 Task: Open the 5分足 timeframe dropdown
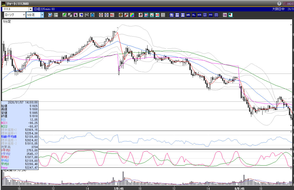(x=42, y=15)
